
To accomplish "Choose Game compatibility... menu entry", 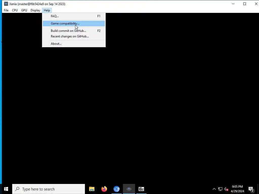I will coord(74,23).
